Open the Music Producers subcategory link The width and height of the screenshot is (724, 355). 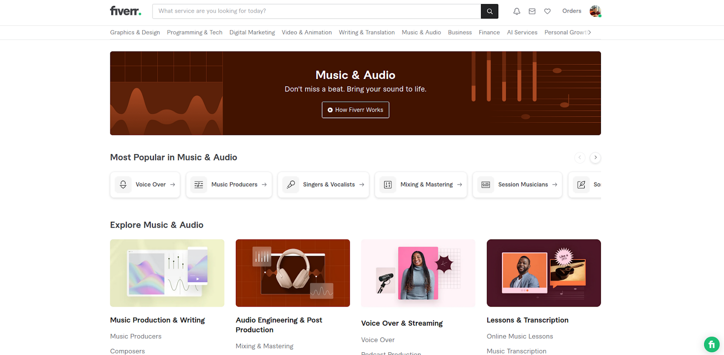coord(136,336)
